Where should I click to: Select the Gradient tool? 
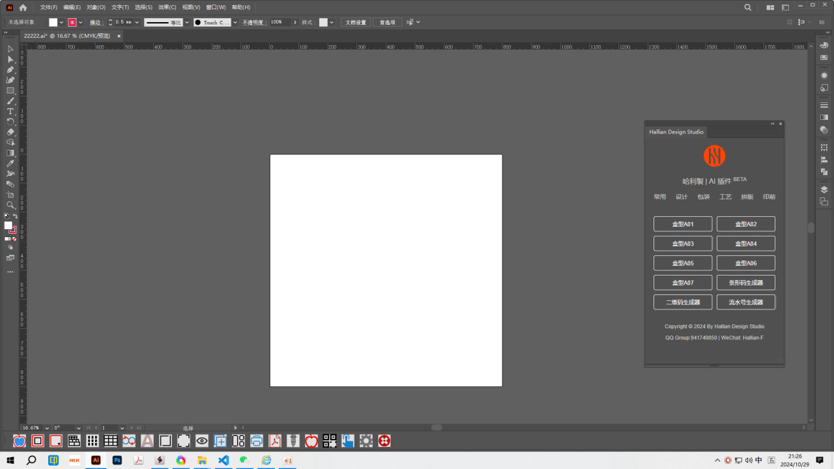[10, 153]
